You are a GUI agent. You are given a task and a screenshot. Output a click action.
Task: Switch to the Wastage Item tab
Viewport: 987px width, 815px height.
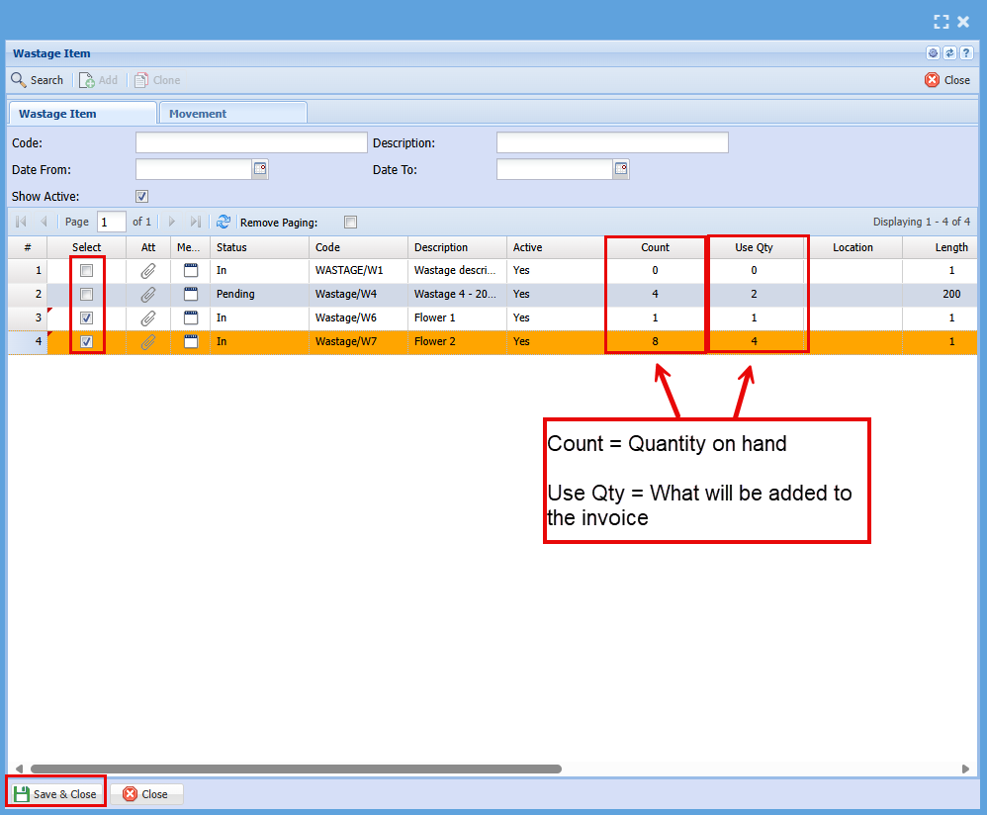tap(82, 114)
